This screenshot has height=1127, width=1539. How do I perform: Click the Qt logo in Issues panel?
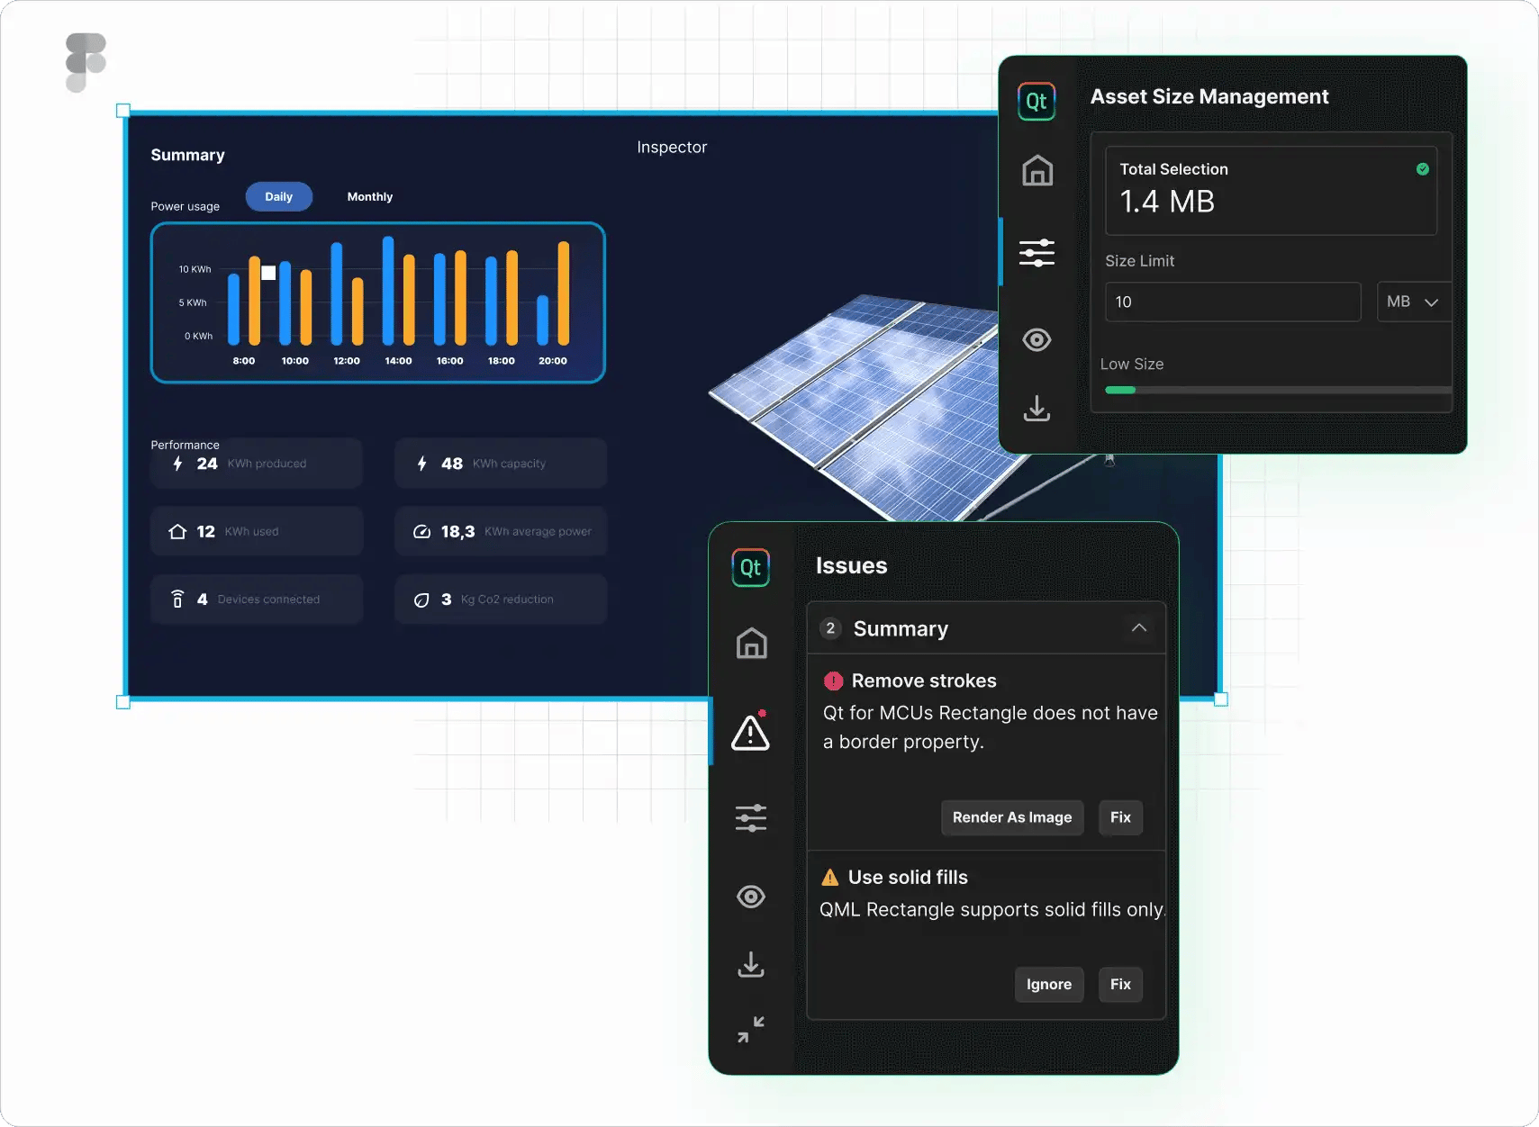[x=750, y=567]
